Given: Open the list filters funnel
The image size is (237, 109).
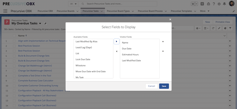Looking at the screenshot, I should tap(230, 28).
